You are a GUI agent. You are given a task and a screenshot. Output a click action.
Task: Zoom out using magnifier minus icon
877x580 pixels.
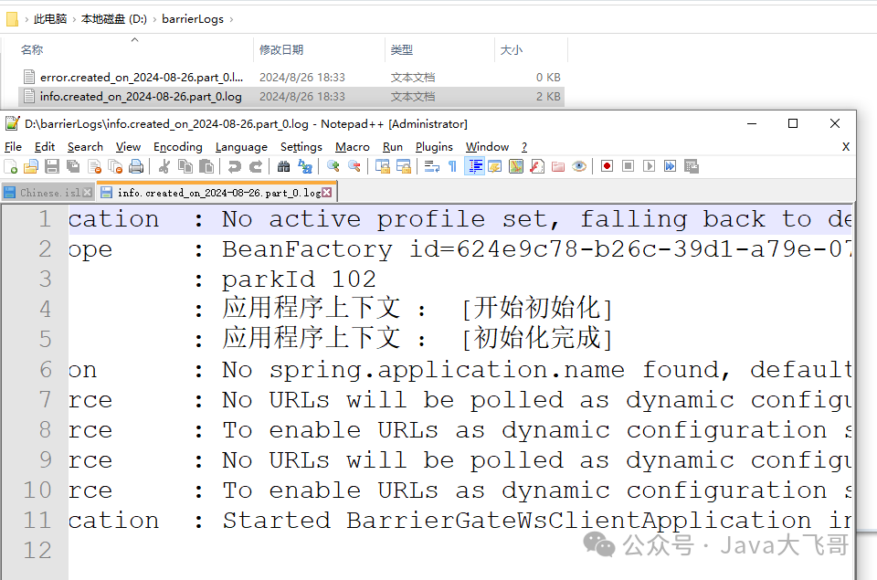click(x=354, y=166)
